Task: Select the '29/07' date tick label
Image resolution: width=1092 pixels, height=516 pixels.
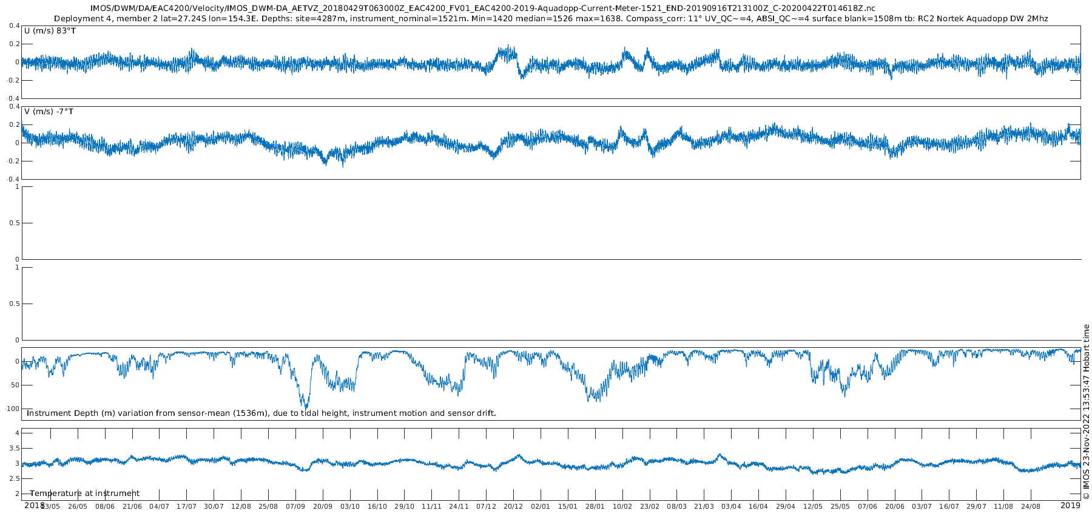Action: pyautogui.click(x=977, y=506)
